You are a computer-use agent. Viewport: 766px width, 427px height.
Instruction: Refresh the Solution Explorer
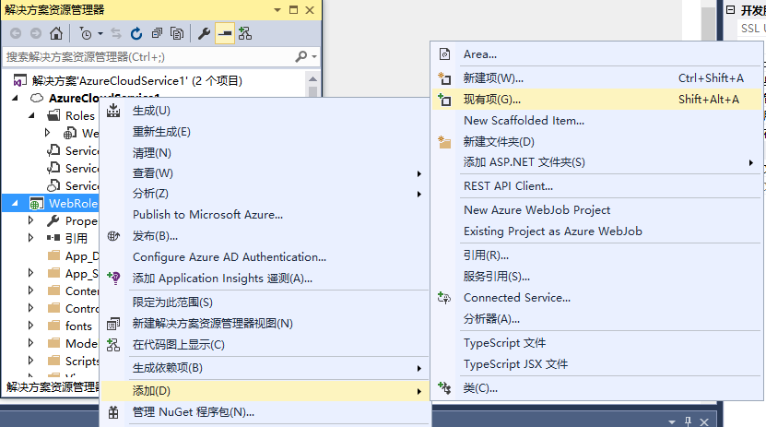(x=136, y=33)
